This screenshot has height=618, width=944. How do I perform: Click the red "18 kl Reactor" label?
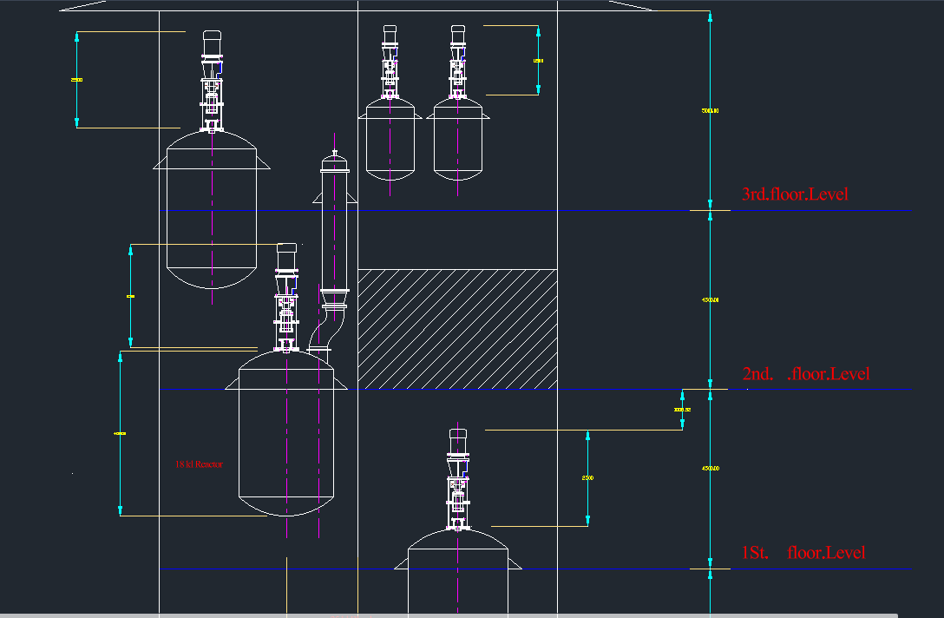199,464
